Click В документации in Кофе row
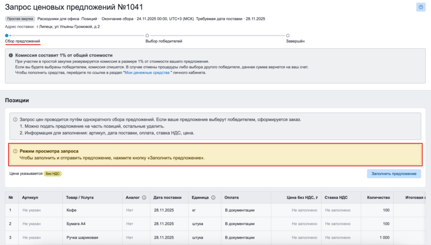The width and height of the screenshot is (431, 245). [x=240, y=210]
